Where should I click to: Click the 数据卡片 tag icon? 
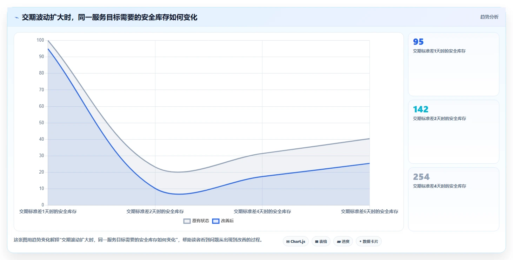360,241
